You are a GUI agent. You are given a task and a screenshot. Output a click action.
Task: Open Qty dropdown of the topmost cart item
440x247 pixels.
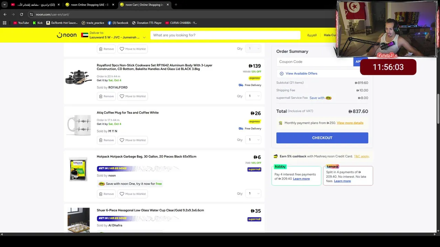253,48
